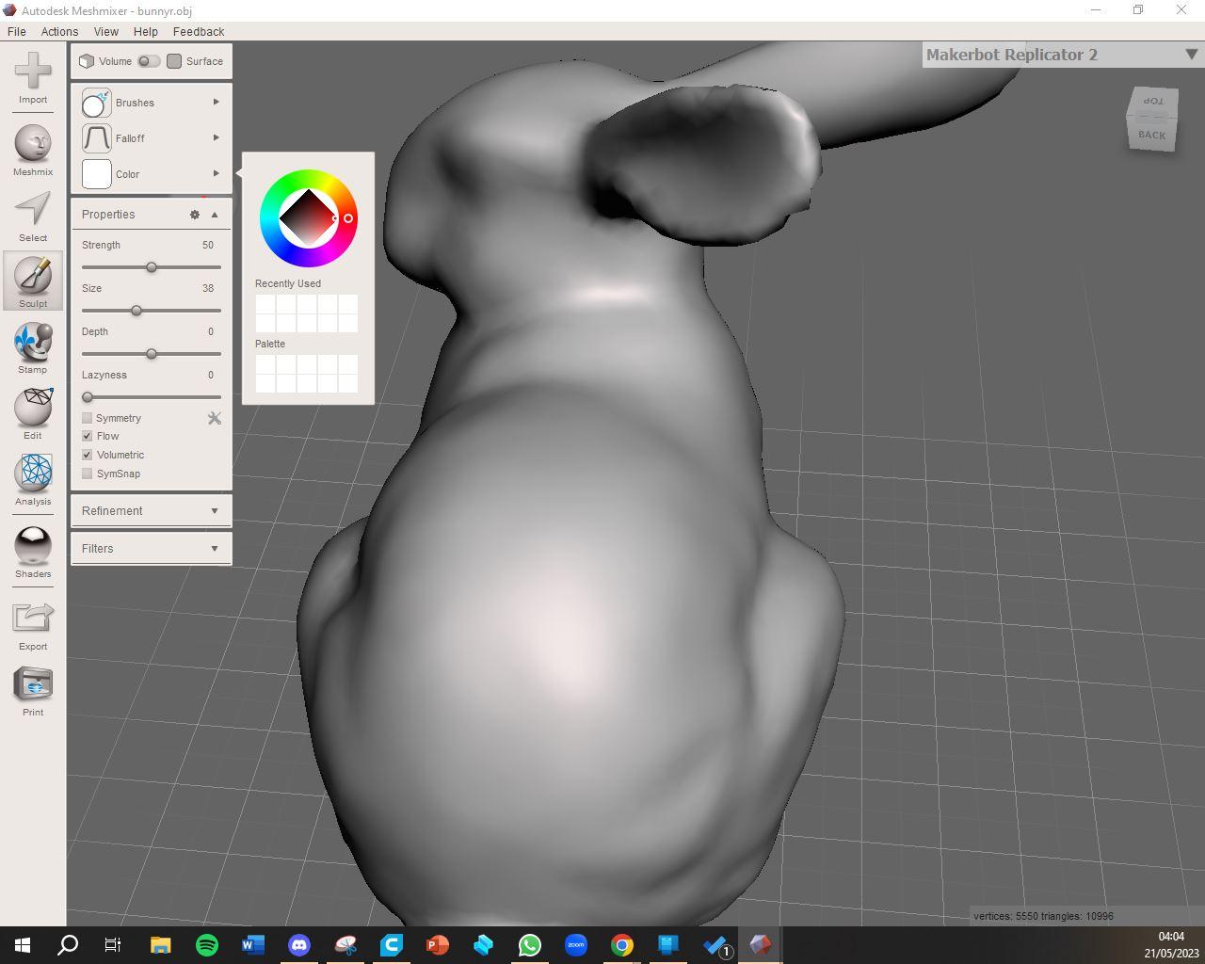Click the symmetry tools icon beside Symmetry

pos(215,418)
